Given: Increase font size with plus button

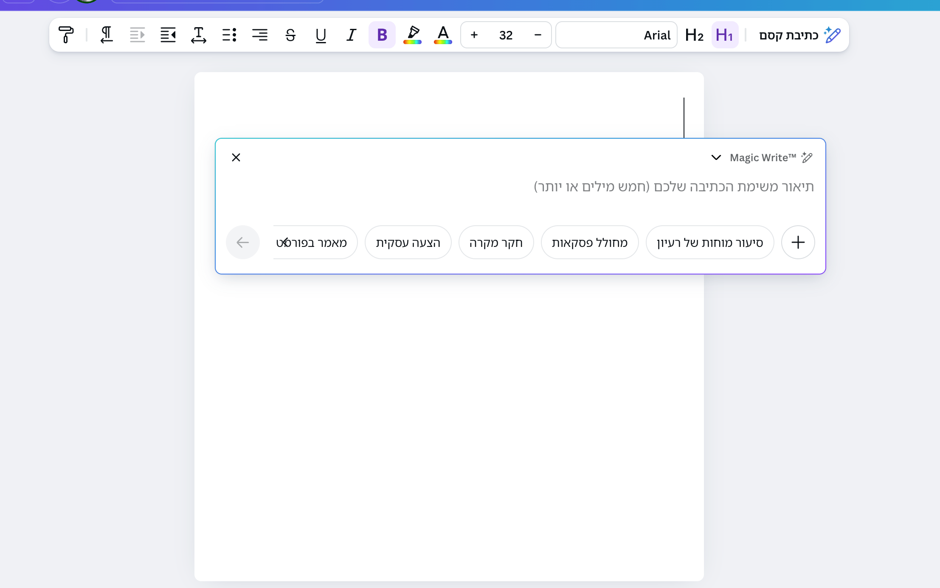Looking at the screenshot, I should (474, 35).
